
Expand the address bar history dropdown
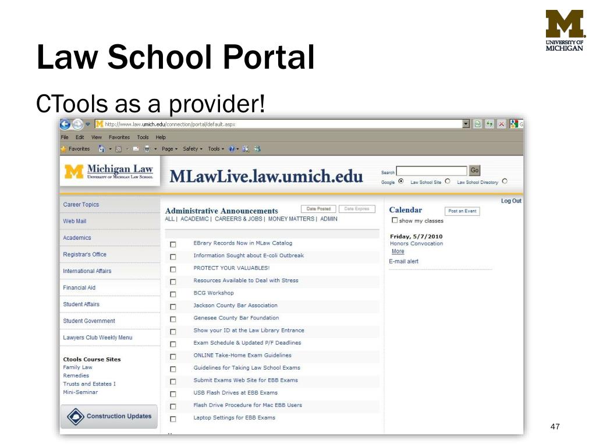point(466,125)
